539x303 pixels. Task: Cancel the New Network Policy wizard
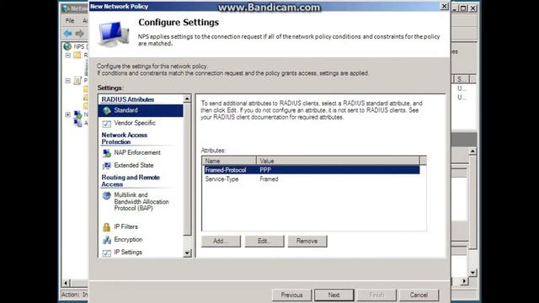point(419,295)
